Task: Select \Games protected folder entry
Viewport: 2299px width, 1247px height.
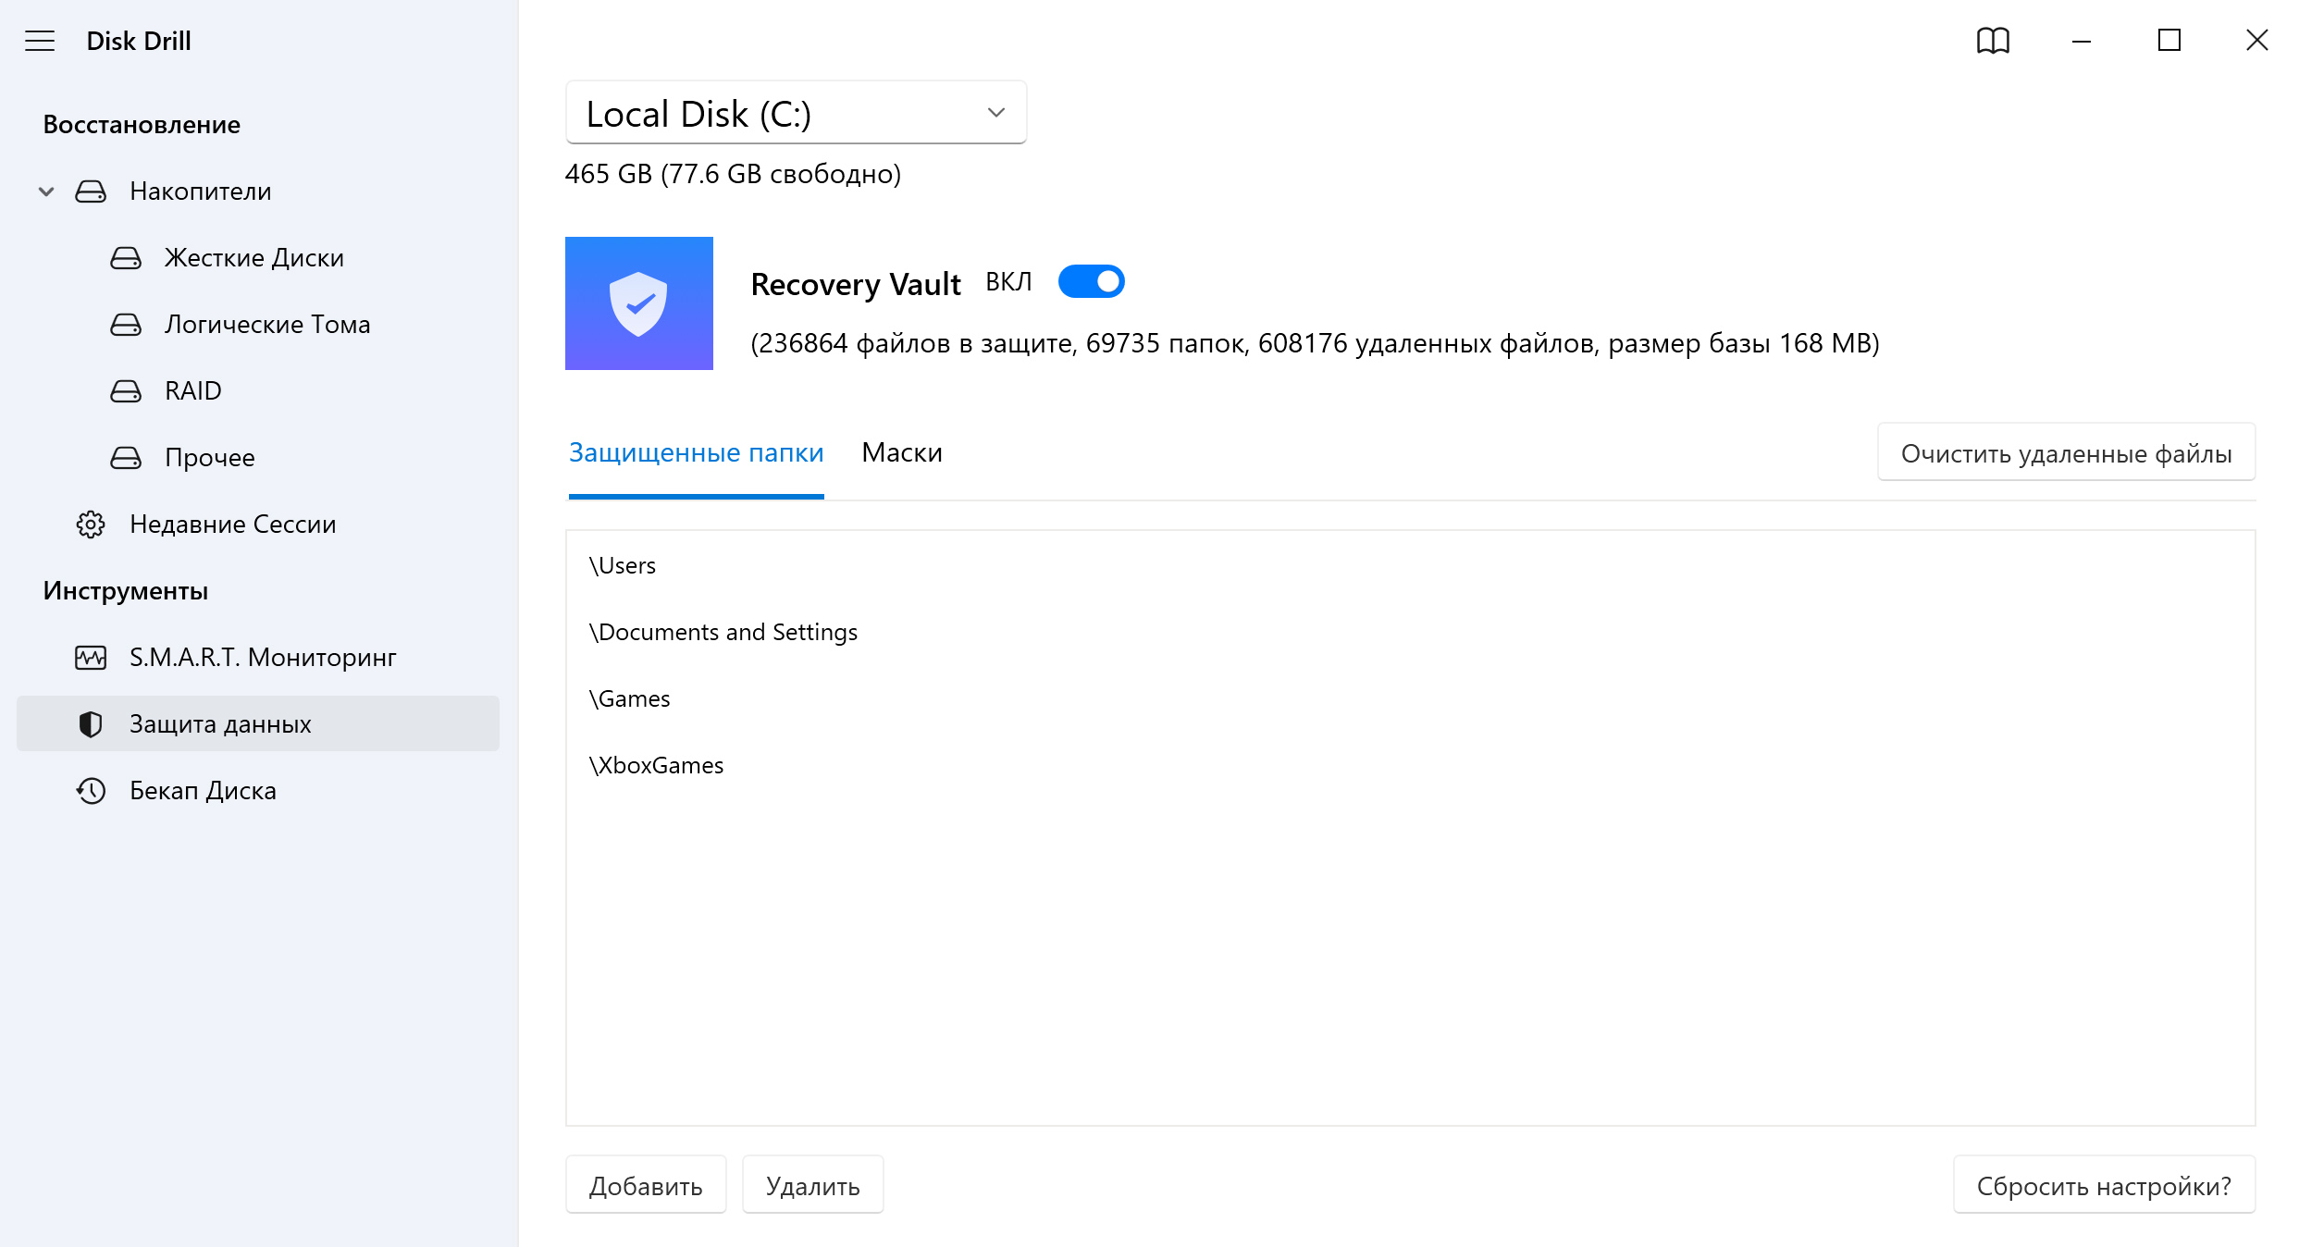Action: 630,698
